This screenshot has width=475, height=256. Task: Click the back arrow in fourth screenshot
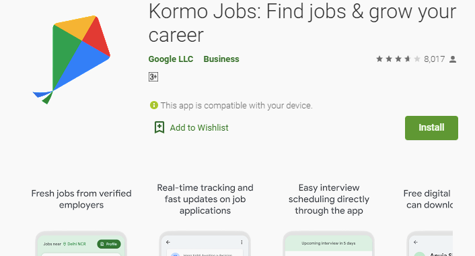tap(416, 242)
